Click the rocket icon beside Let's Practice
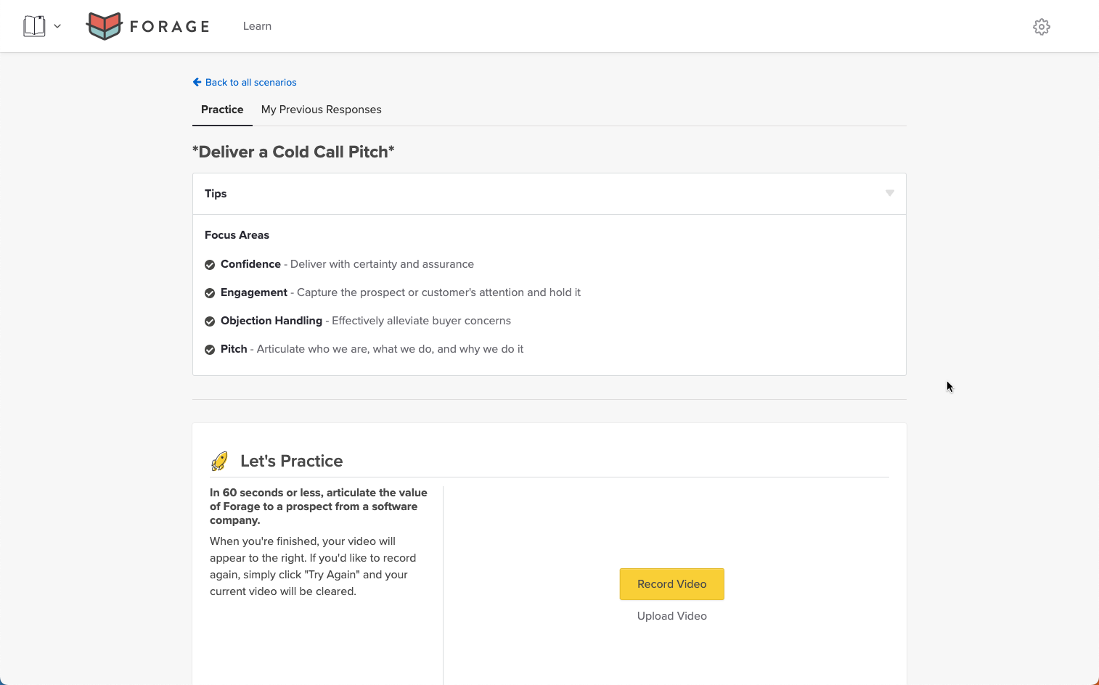The image size is (1099, 685). tap(219, 461)
